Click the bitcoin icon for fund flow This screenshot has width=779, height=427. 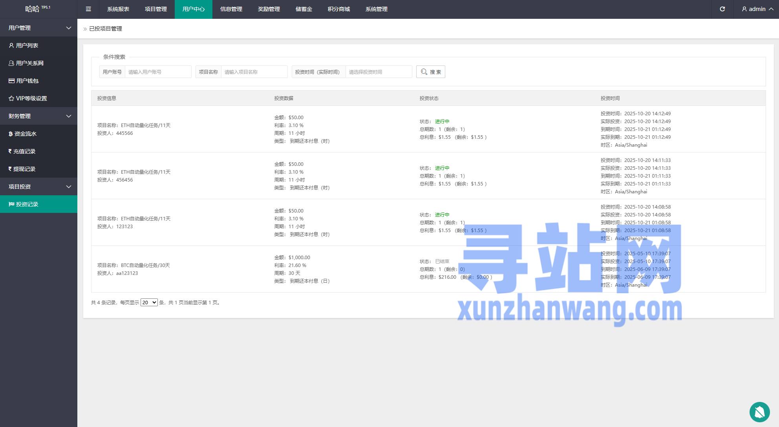(x=11, y=134)
